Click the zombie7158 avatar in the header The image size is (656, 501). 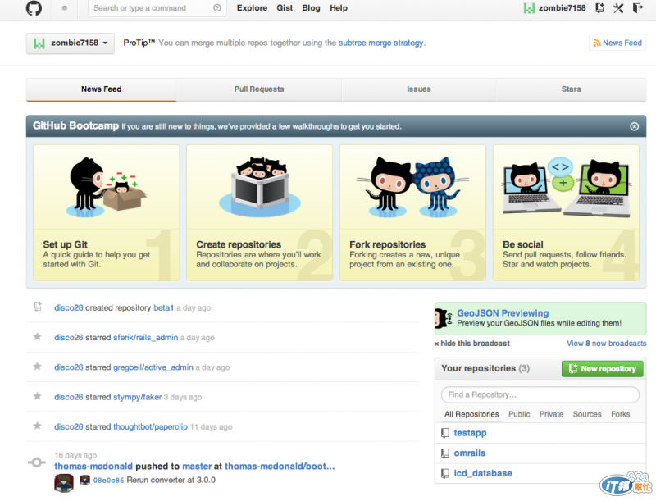pyautogui.click(x=529, y=8)
